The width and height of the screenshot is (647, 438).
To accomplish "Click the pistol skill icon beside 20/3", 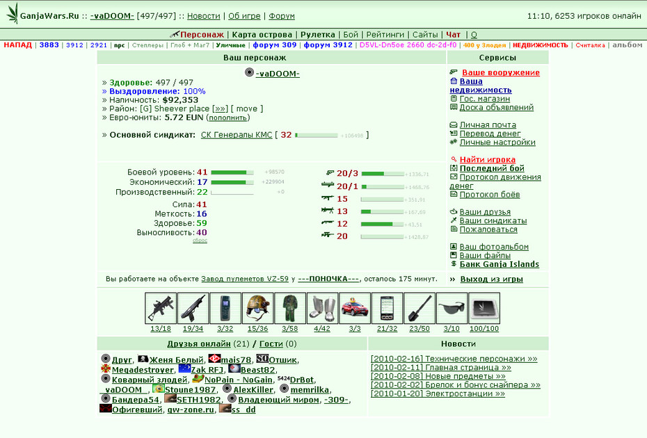I will click(330, 173).
